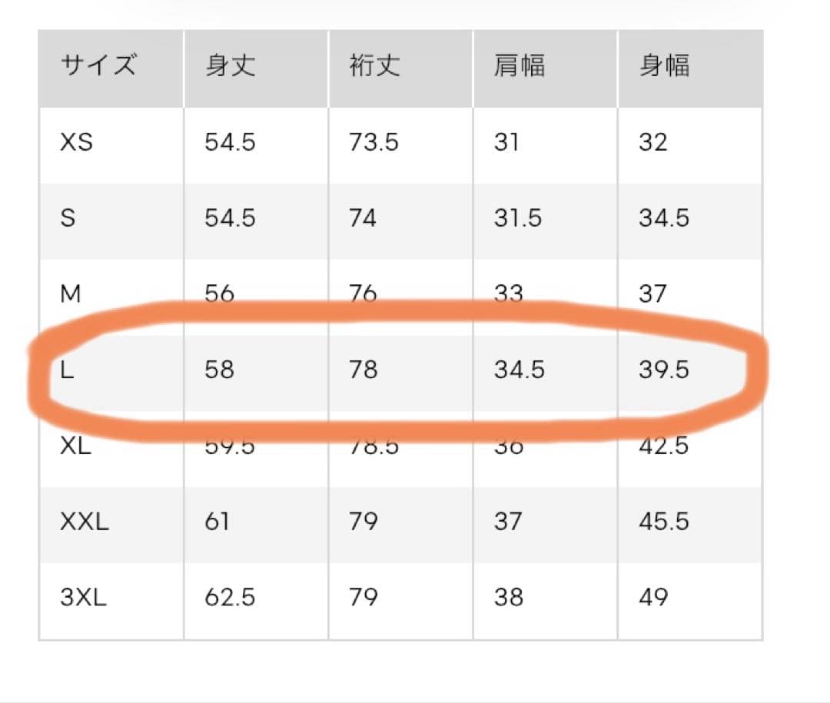Click the 45.5 value in XXL row
Viewport: 830px width, 703px height.
664,522
